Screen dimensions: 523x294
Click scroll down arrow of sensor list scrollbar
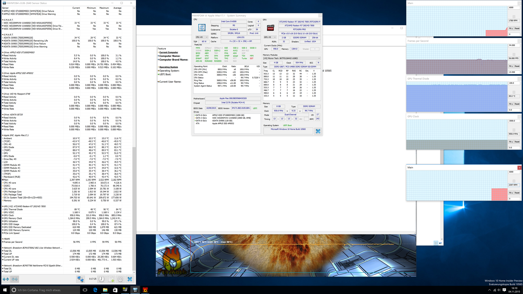coord(134,272)
